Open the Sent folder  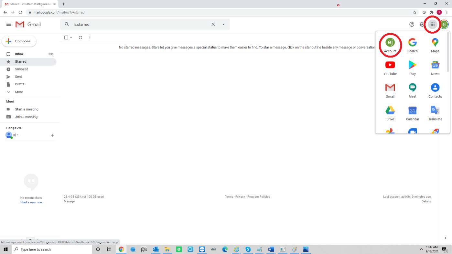coord(18,77)
